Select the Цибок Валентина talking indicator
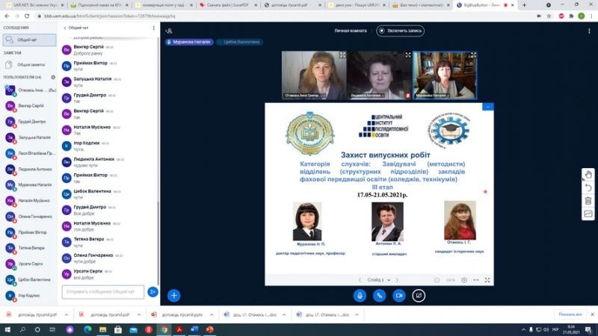This screenshot has width=598, height=336. click(x=239, y=42)
